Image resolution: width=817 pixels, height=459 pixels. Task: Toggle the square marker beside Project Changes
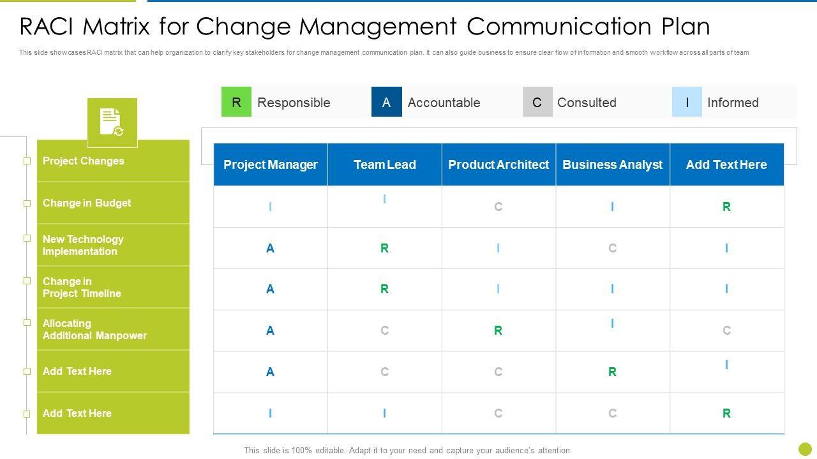(27, 161)
